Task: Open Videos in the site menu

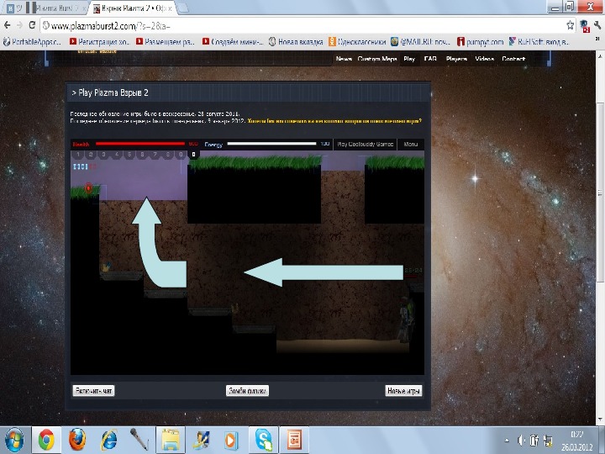Action: [484, 59]
